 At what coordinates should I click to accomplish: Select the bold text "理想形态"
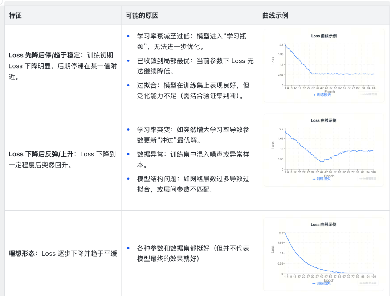click(x=22, y=254)
